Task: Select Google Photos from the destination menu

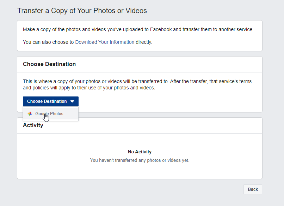Action: point(49,114)
